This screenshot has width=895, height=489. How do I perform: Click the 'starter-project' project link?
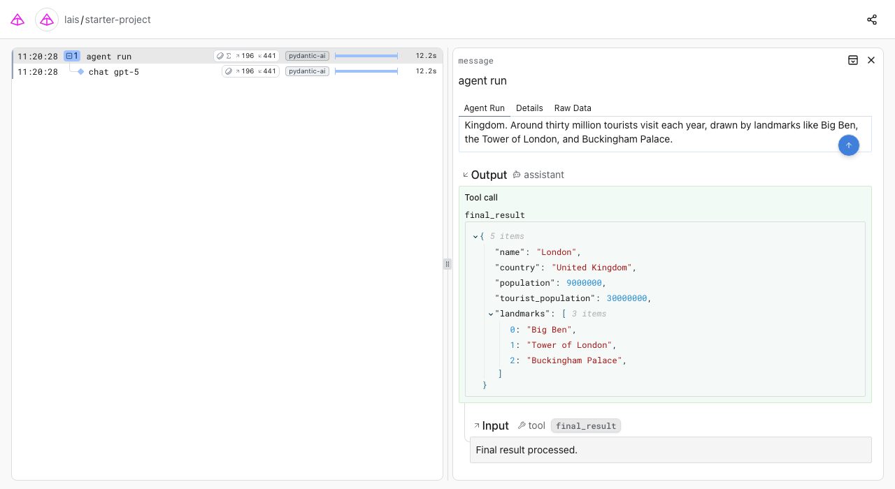click(117, 20)
